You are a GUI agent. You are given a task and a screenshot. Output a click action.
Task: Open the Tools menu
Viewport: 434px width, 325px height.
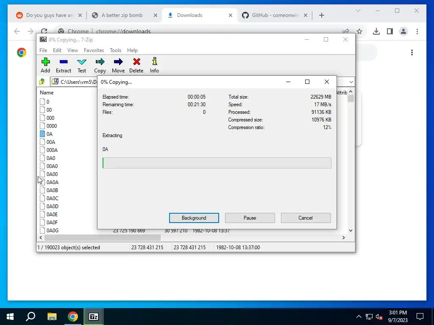click(x=115, y=50)
